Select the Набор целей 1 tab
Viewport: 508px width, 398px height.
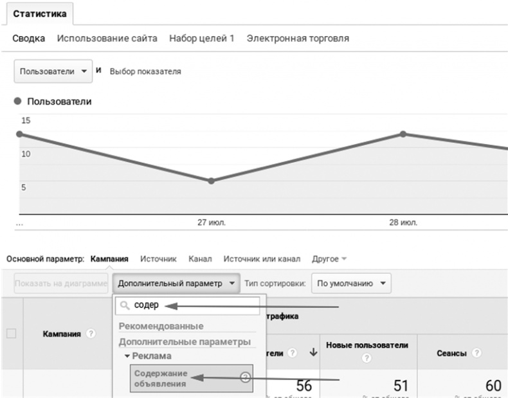point(201,39)
